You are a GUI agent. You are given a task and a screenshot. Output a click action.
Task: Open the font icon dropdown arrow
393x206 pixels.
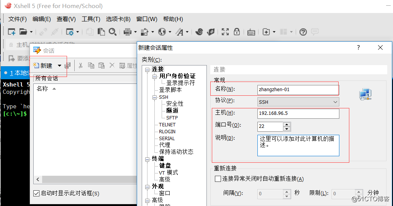pyautogui.click(x=187, y=32)
